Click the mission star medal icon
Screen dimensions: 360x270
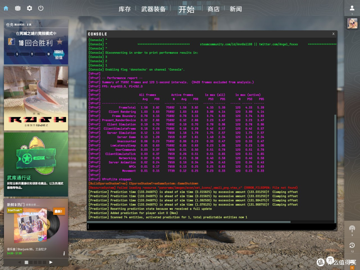click(60, 42)
